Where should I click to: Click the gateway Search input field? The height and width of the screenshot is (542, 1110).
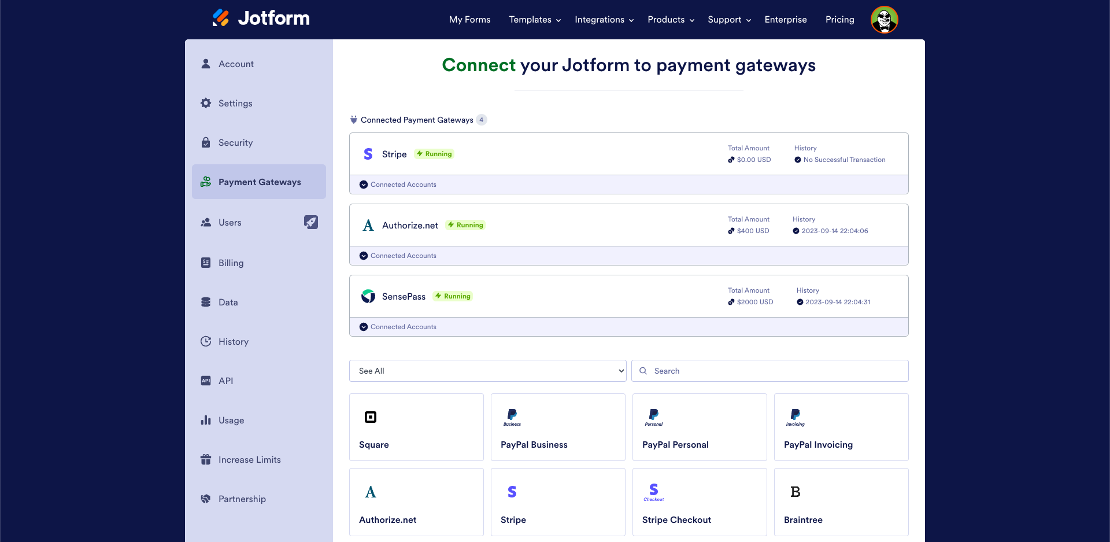[770, 371]
